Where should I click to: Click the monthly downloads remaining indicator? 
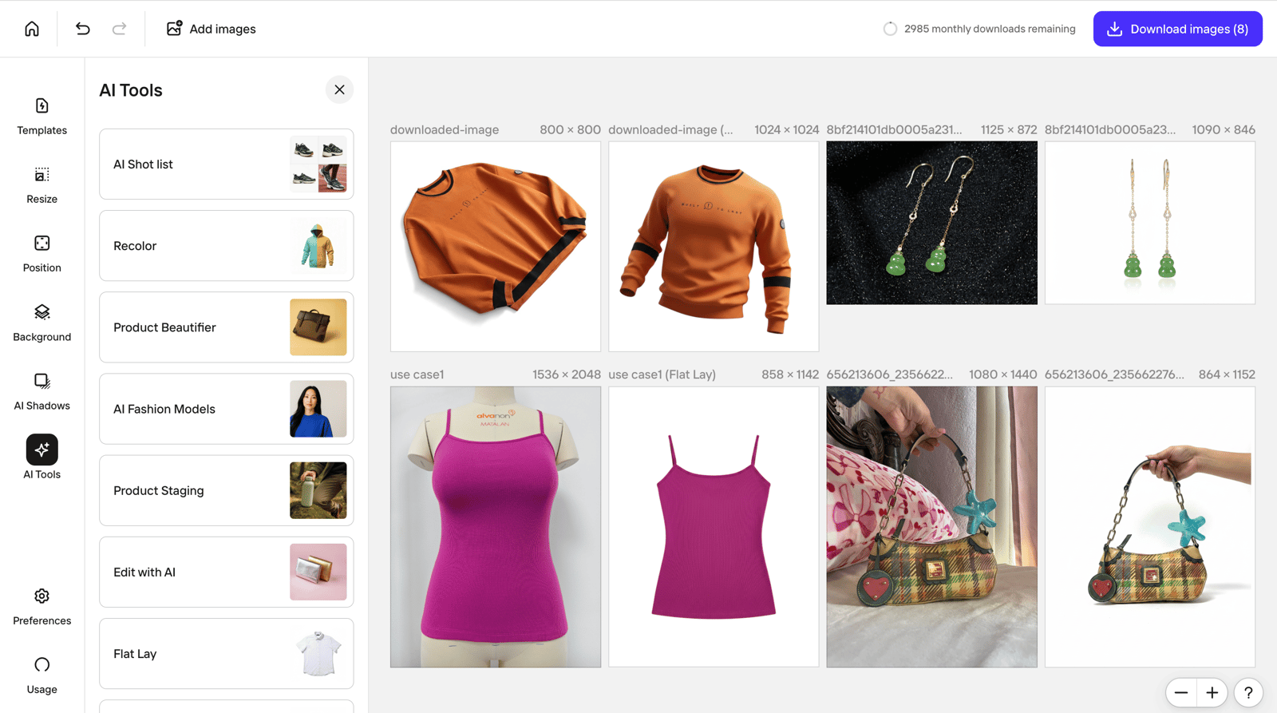click(x=979, y=29)
